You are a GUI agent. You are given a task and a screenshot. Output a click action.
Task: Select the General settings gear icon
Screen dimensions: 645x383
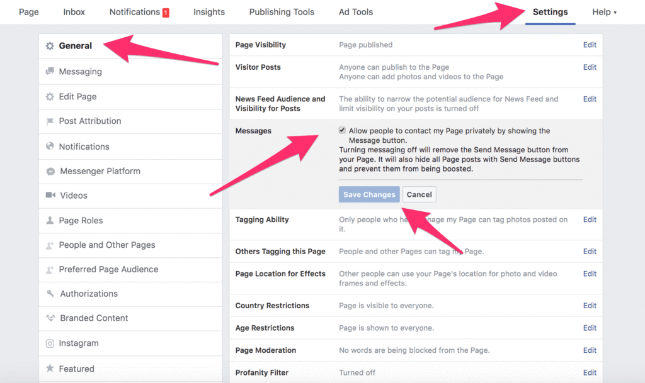click(x=49, y=45)
